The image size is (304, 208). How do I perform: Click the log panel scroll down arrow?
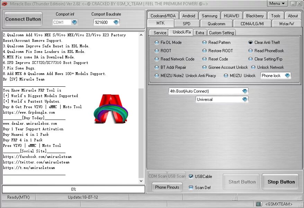coord(141,181)
